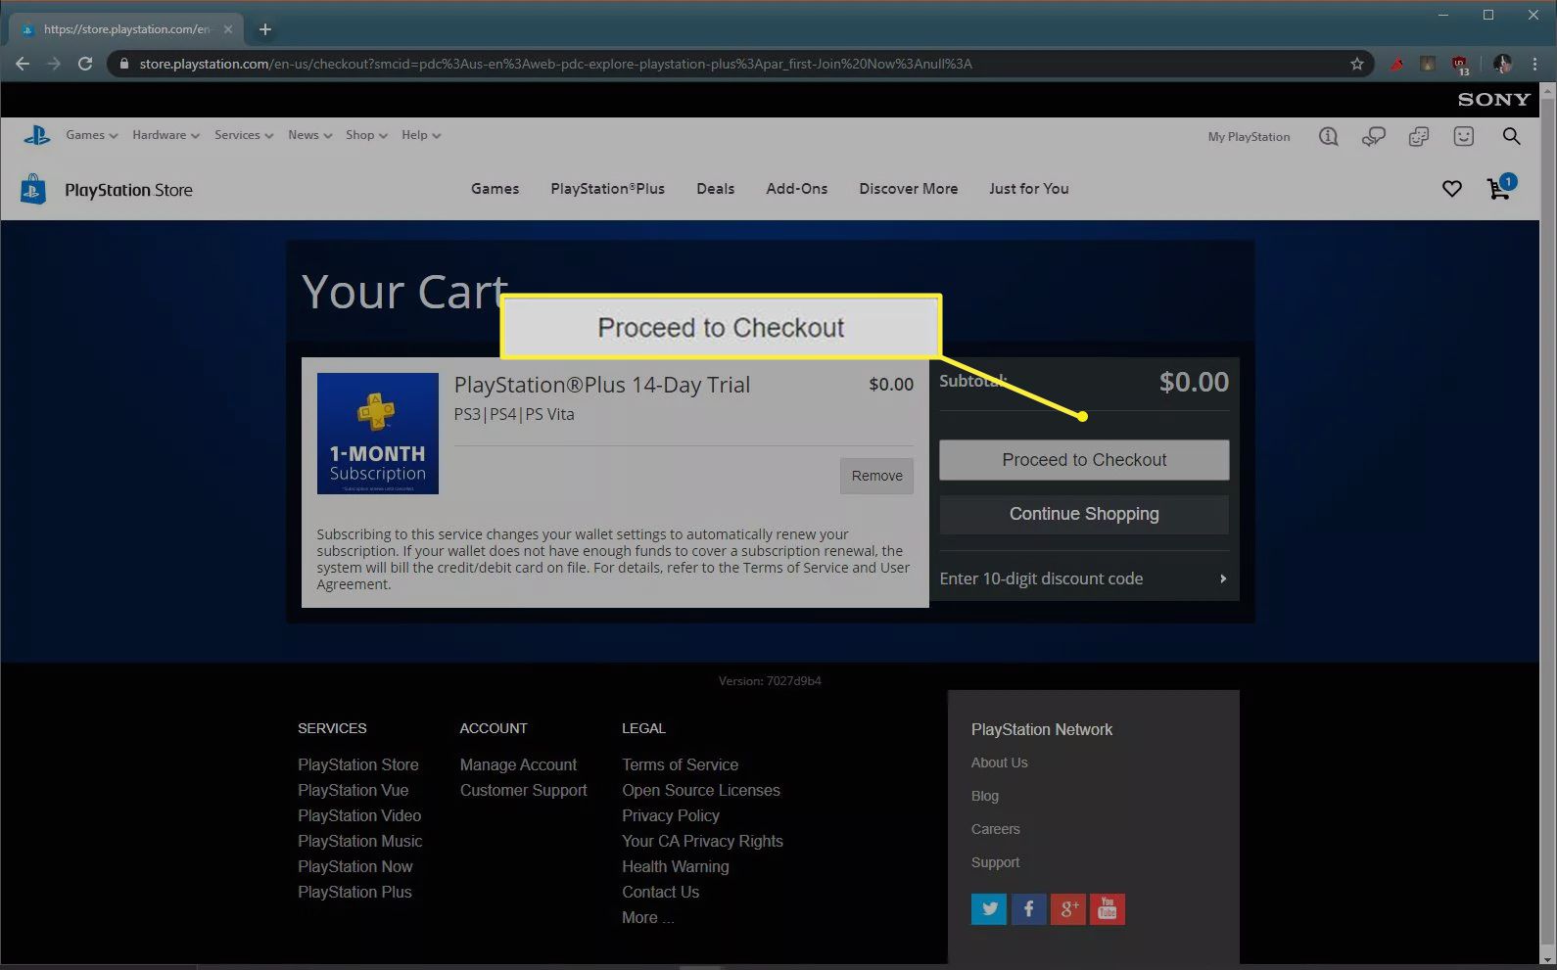Open Careers under PlayStation Network

(x=995, y=829)
